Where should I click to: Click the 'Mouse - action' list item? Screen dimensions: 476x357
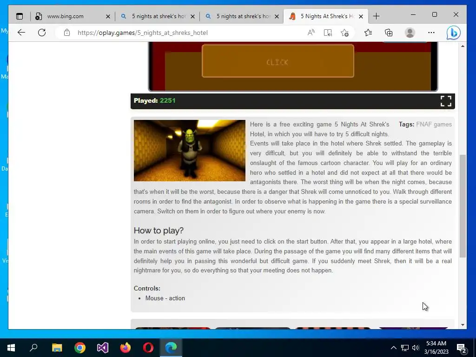point(165,298)
